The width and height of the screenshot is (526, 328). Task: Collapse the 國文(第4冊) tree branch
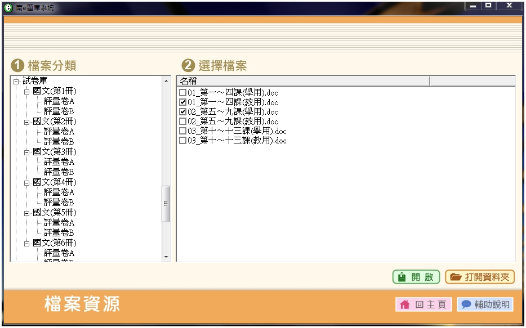[x=26, y=182]
